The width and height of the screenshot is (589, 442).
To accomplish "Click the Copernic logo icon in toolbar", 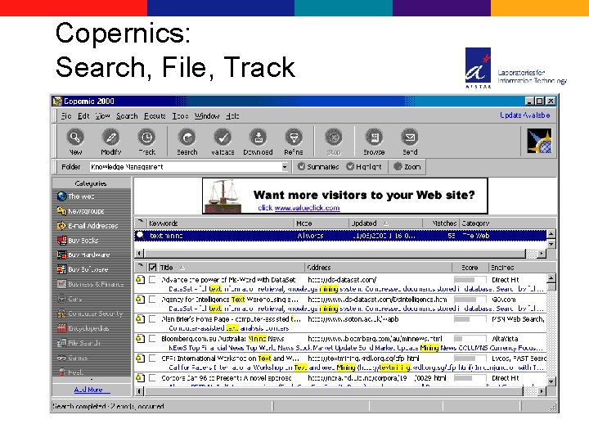I will pyautogui.click(x=539, y=141).
